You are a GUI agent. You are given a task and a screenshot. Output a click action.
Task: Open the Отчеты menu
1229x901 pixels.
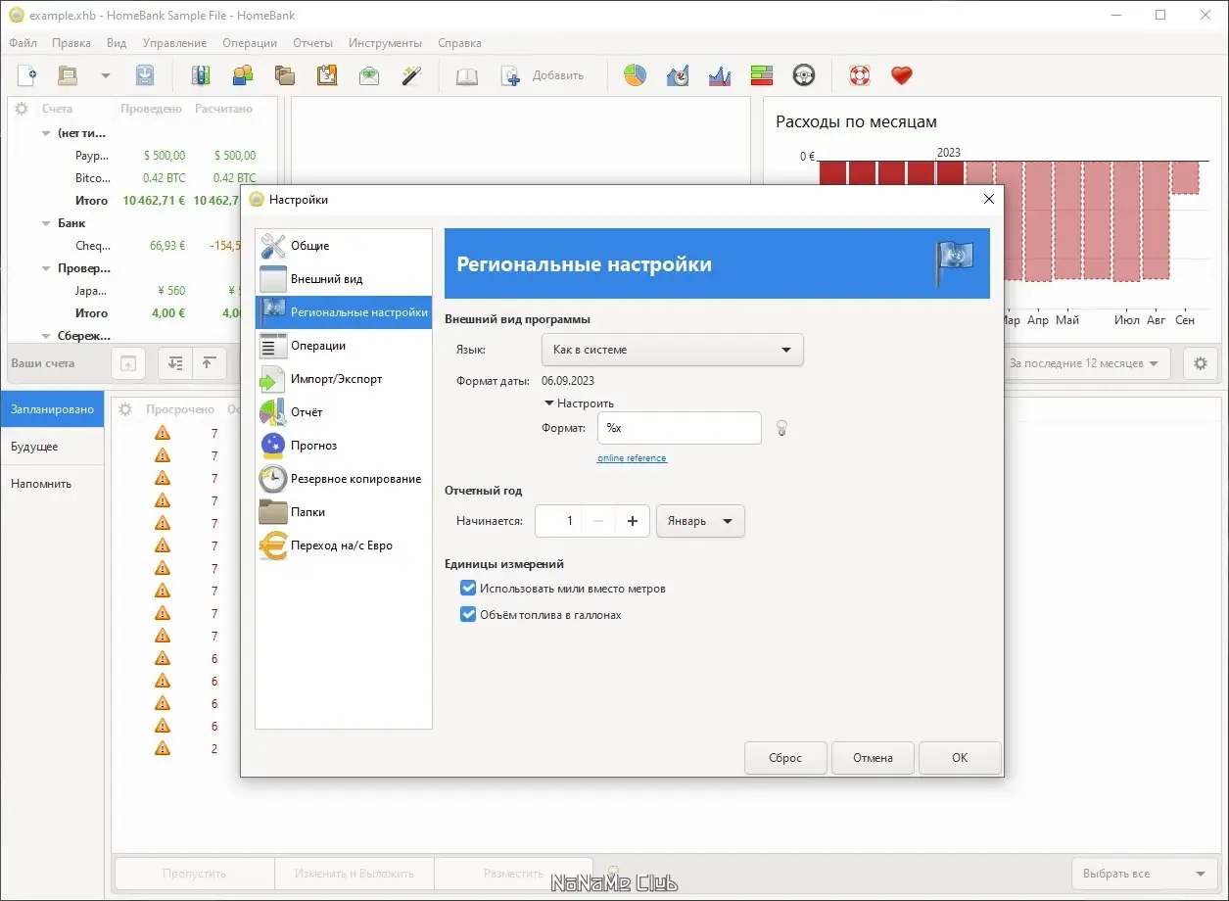[x=312, y=43]
